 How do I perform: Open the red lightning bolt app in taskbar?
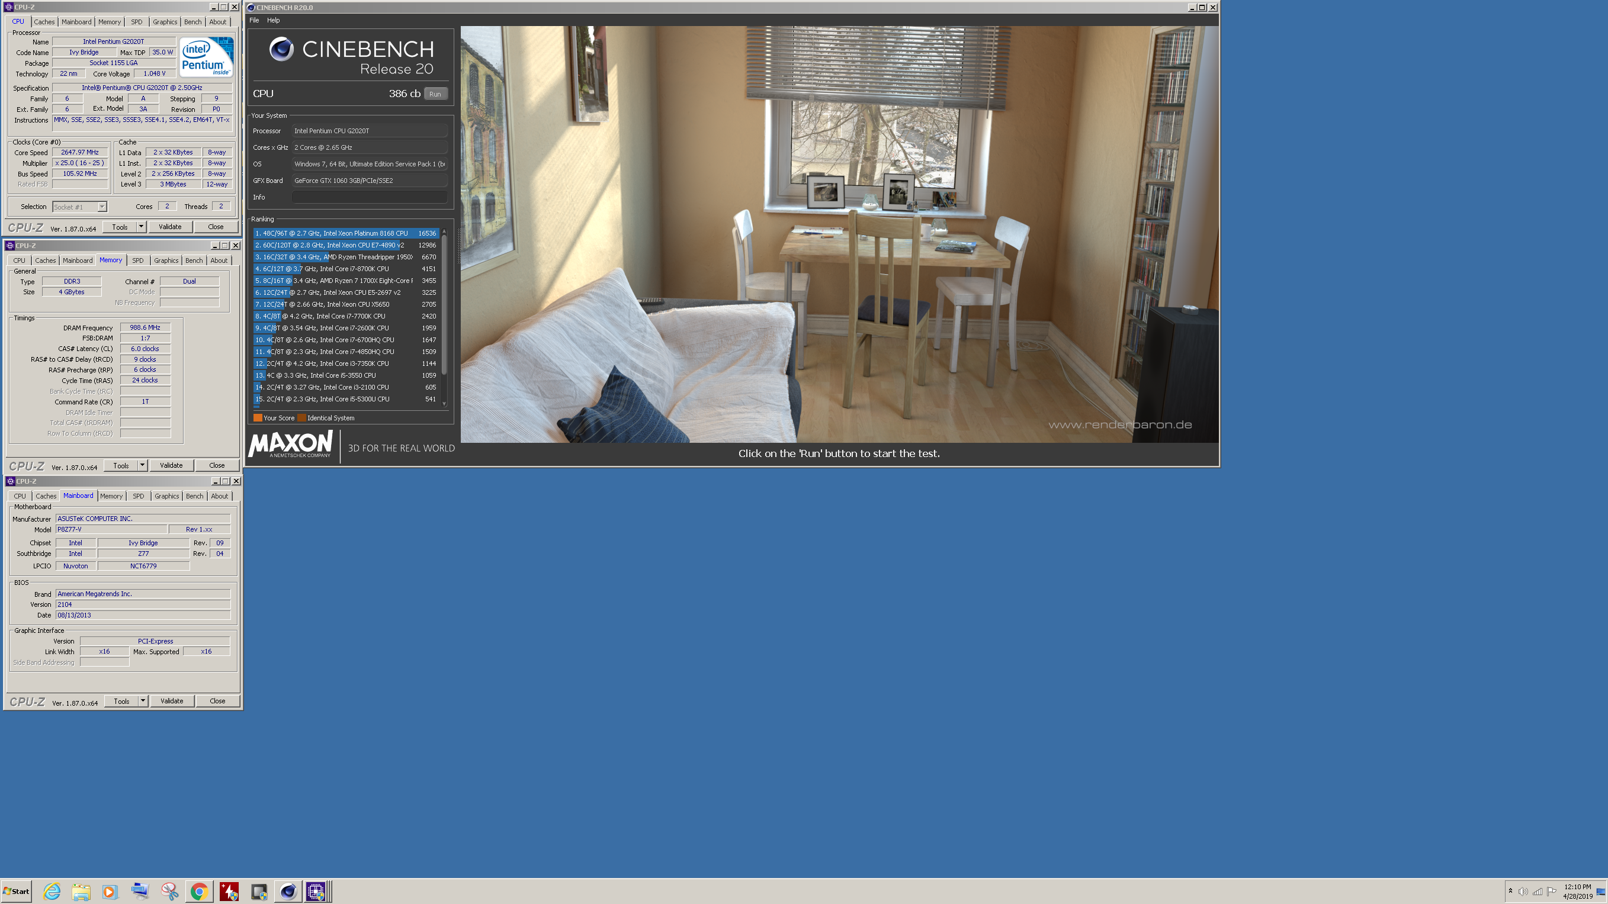coord(229,892)
